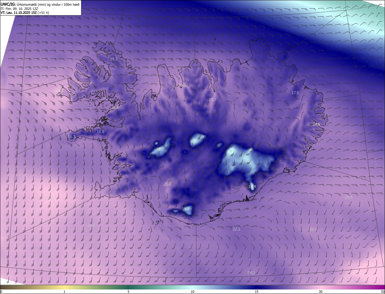Viewport: 385px width, 294px height.
Task: Click the 24.8 value label on the map
Action: click(x=316, y=124)
